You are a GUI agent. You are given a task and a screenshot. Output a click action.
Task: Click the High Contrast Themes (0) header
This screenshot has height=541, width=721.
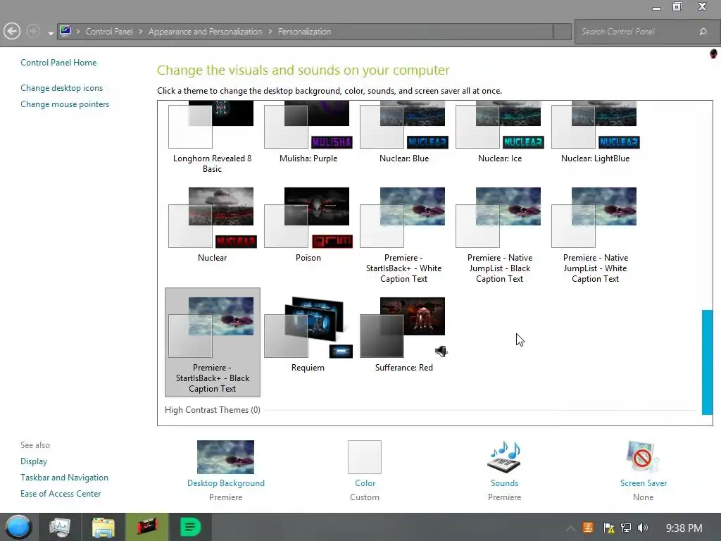[x=213, y=410]
